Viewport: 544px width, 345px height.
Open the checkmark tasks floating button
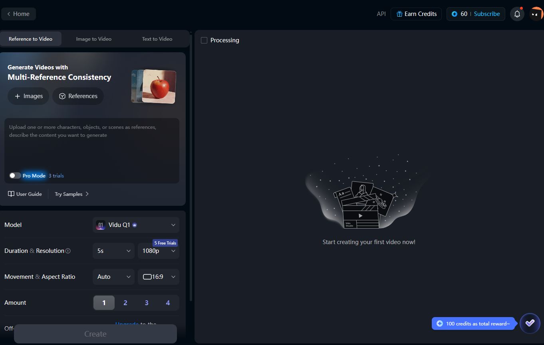(x=530, y=323)
